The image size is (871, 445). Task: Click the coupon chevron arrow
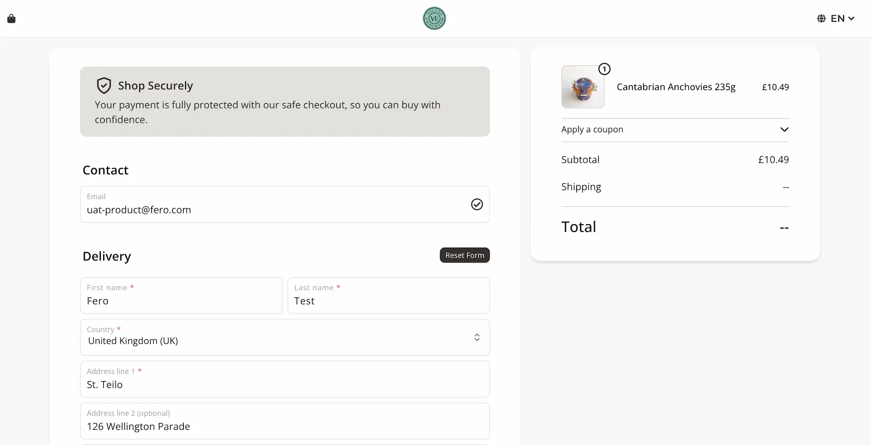click(x=784, y=130)
